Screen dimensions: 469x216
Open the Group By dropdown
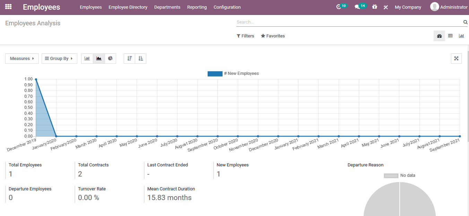tap(59, 58)
